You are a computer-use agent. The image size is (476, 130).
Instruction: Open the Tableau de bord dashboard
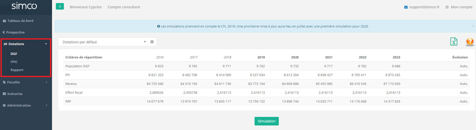[x=20, y=21]
